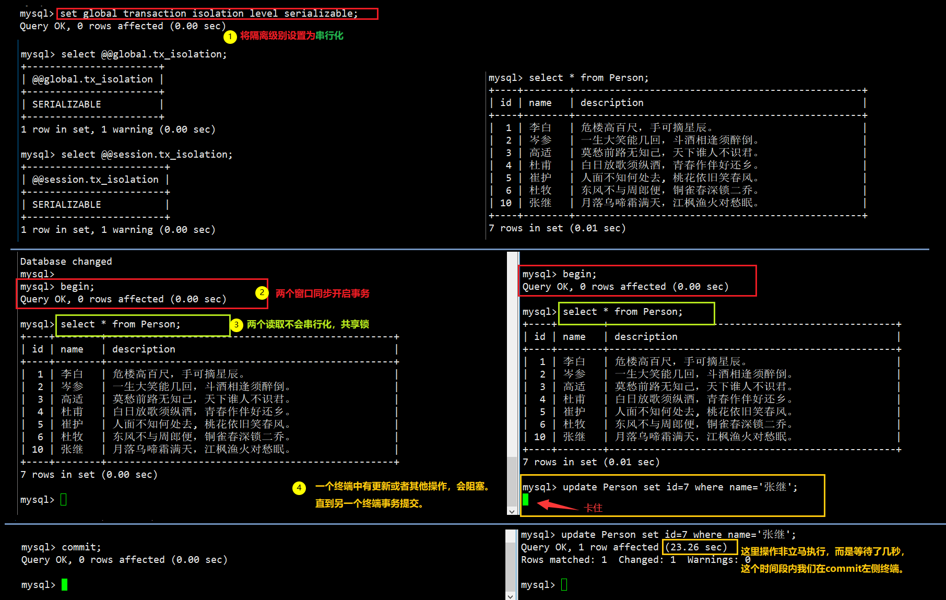Viewport: 946px width, 600px height.
Task: Click the 'description' header in the table without begin
Action: [x=612, y=103]
